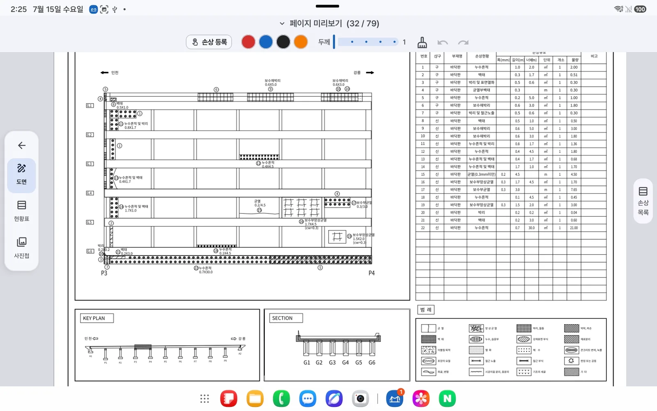Open the Naver app in dock

click(447, 398)
